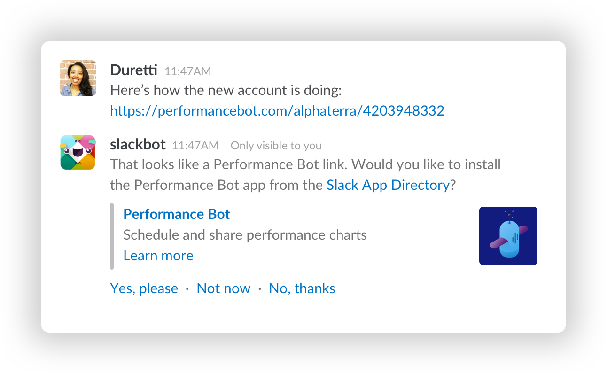Click 'That looks like a Performance Bot link' text
Screen dimensions: 607x374
229,164
